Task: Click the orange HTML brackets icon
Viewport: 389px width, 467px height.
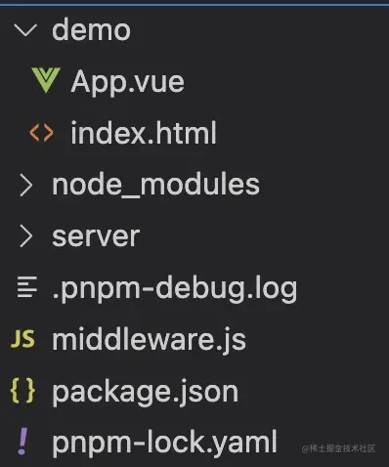Action: 41,133
